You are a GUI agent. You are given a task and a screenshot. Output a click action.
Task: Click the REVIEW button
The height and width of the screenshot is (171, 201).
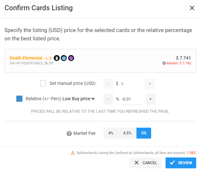(181, 163)
